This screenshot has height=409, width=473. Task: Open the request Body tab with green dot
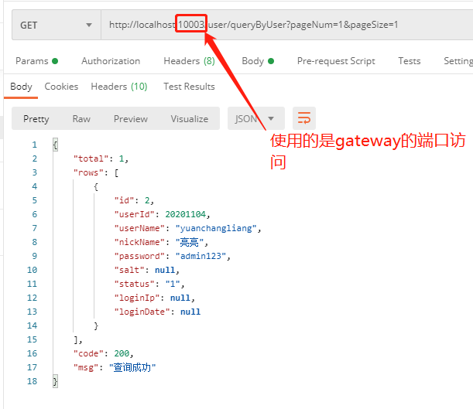point(258,61)
